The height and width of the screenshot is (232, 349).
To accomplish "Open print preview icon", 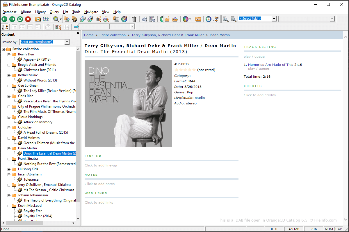I will [x=152, y=19].
